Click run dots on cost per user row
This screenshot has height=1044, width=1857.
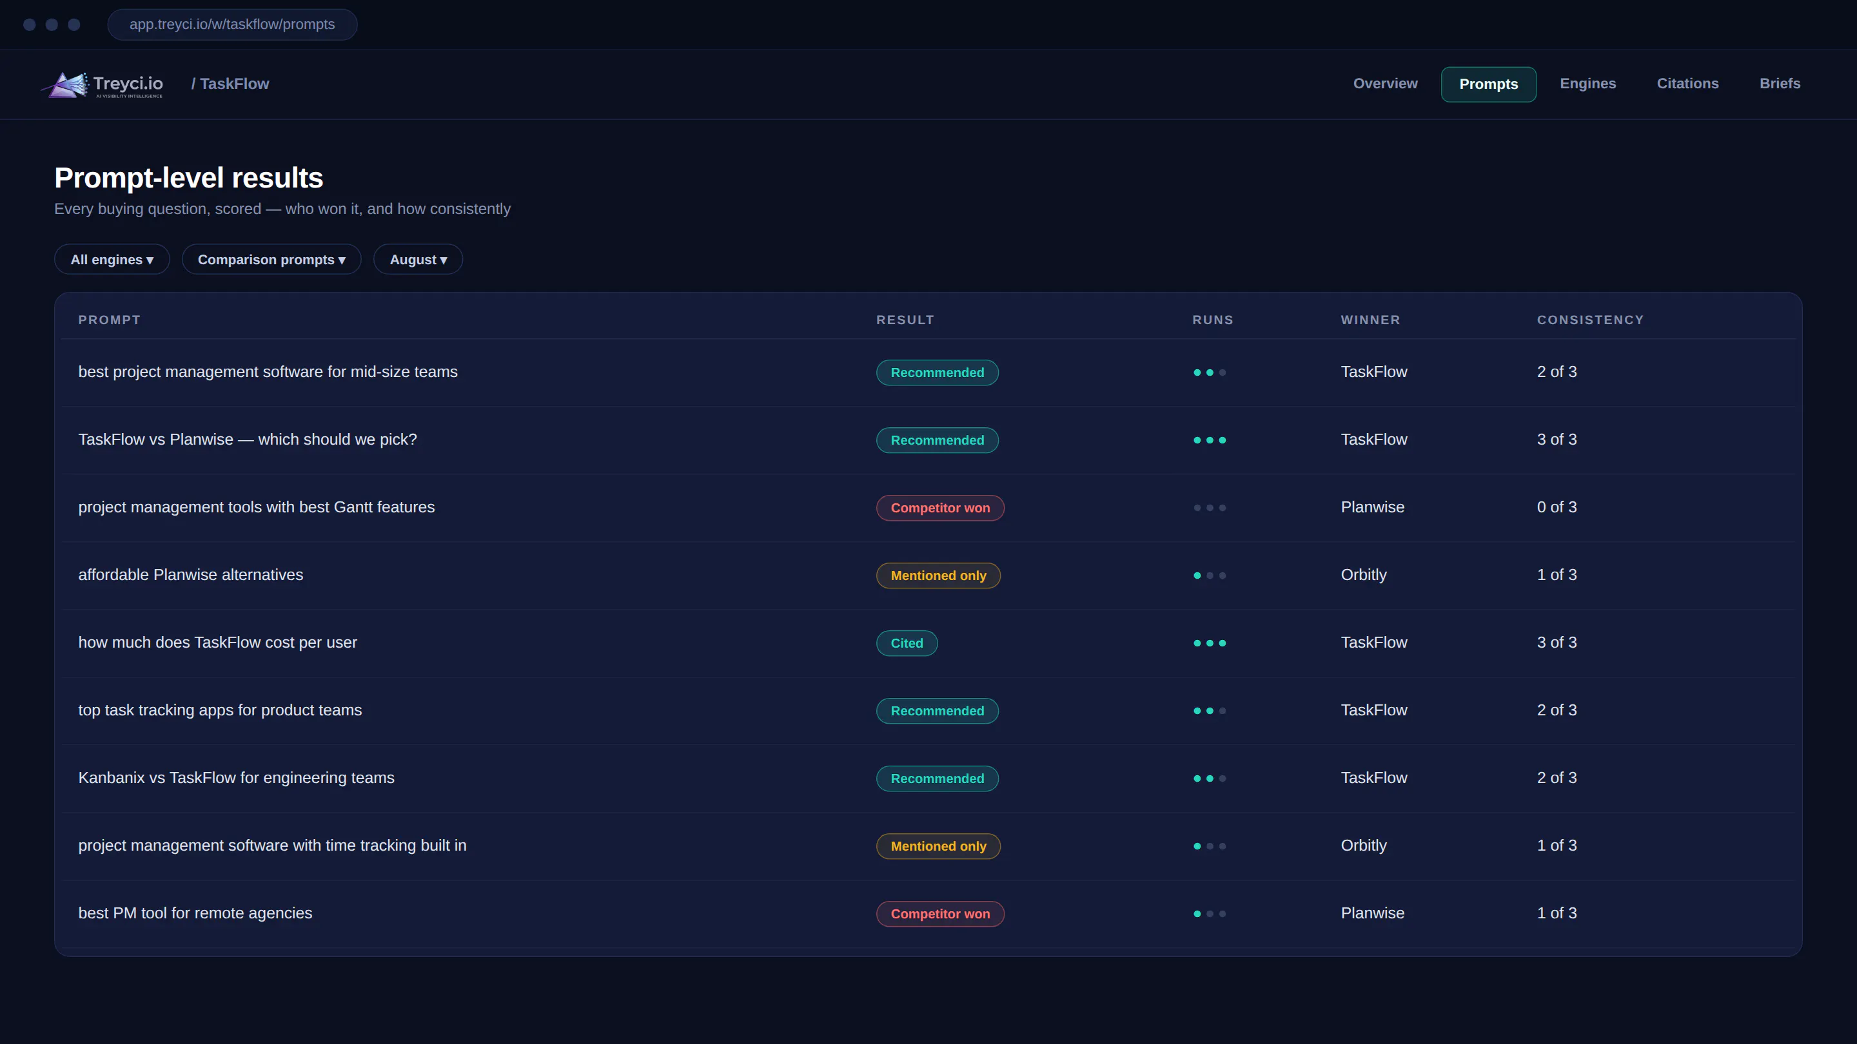(1209, 643)
